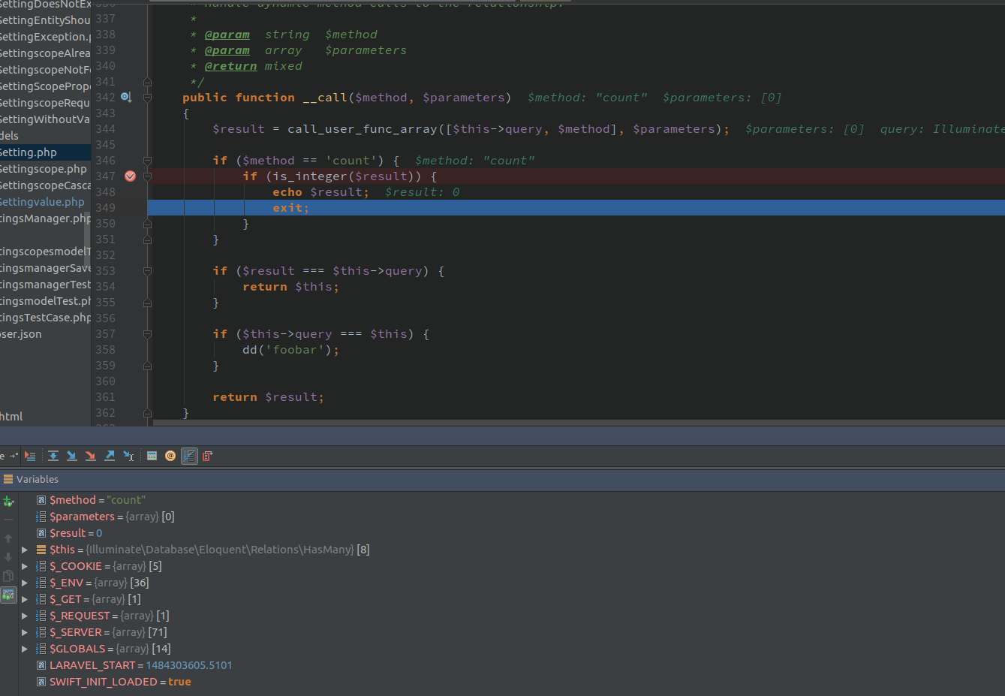Image resolution: width=1005 pixels, height=696 pixels.
Task: Click the Step Over debugger icon
Action: click(x=53, y=456)
